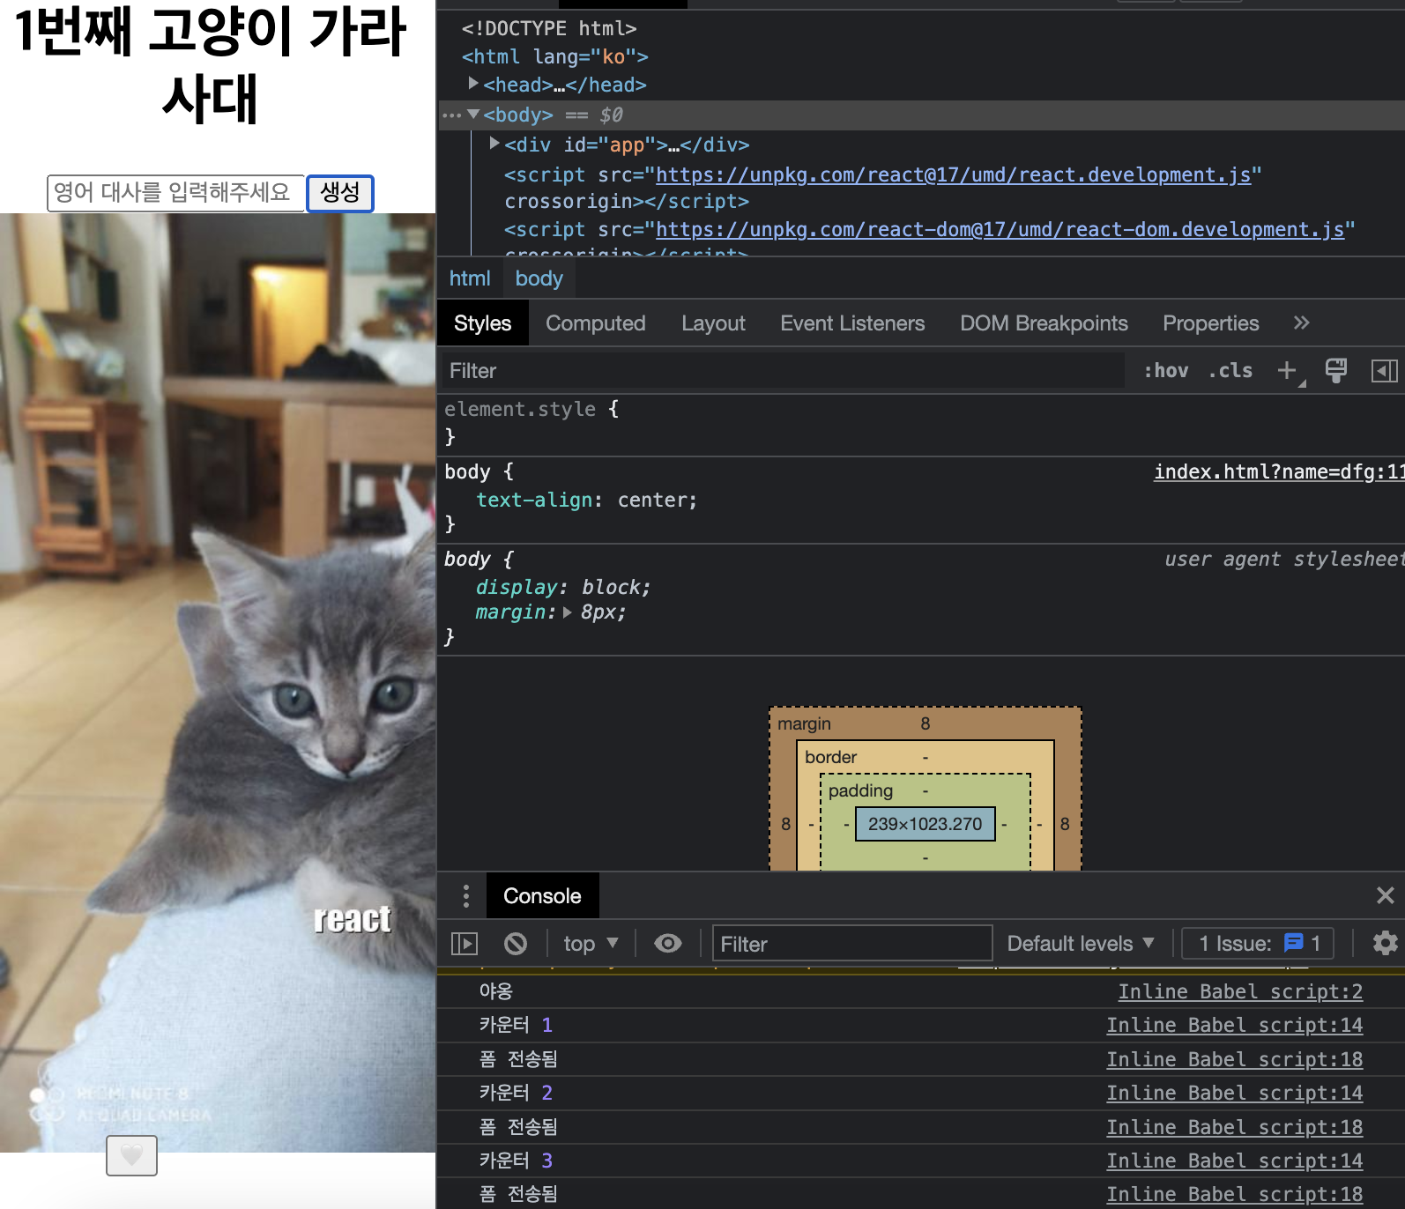Image resolution: width=1405 pixels, height=1209 pixels.
Task: Expand the margin shorthand property triangle
Action: [567, 612]
